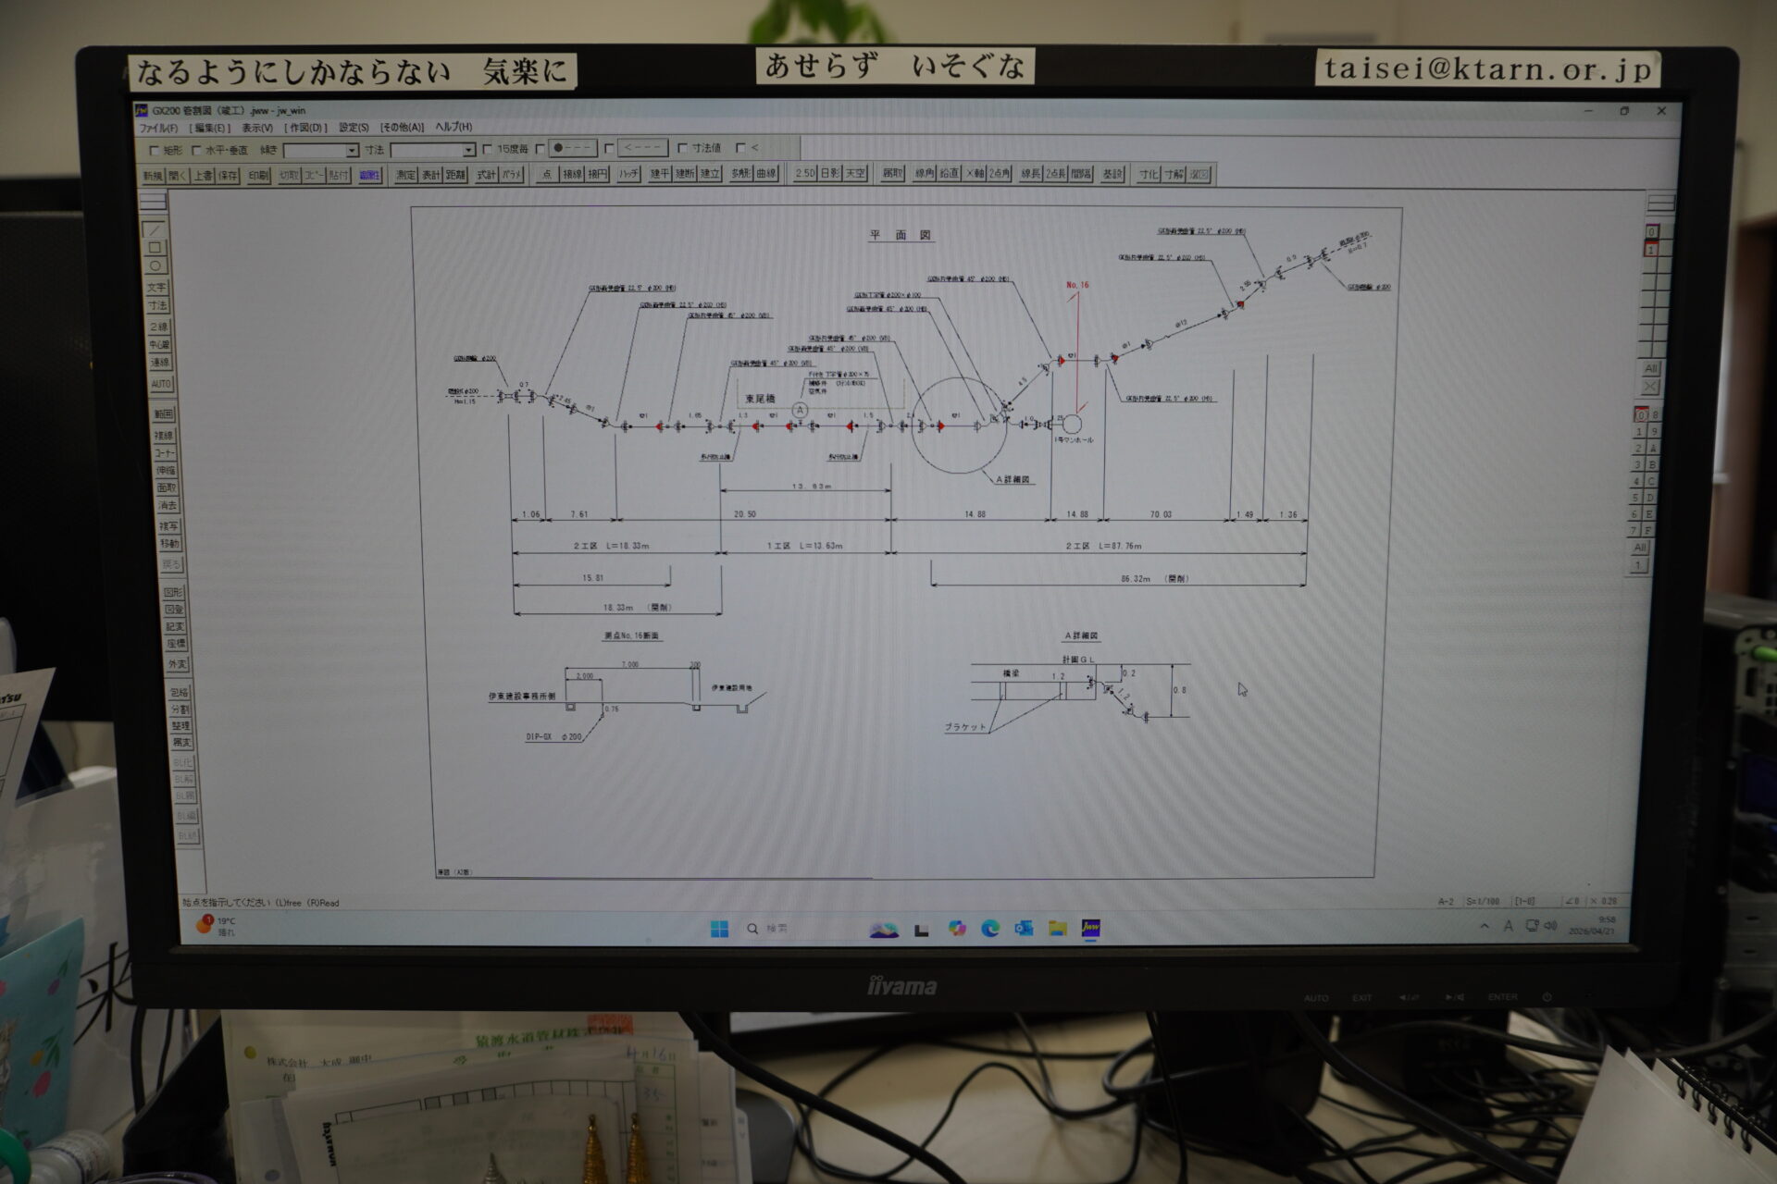1777x1184 pixels.
Task: Open Jw_cad icon in Windows taskbar
Action: pyautogui.click(x=1090, y=928)
